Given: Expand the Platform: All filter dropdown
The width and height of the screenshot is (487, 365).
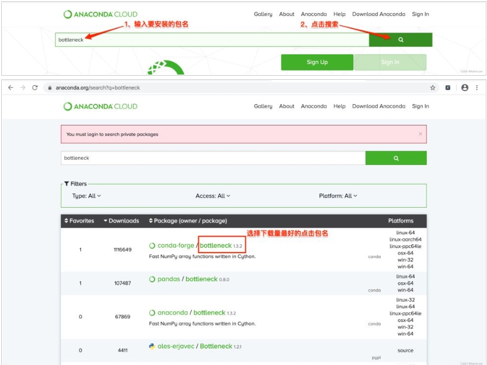Looking at the screenshot, I should click(x=338, y=196).
